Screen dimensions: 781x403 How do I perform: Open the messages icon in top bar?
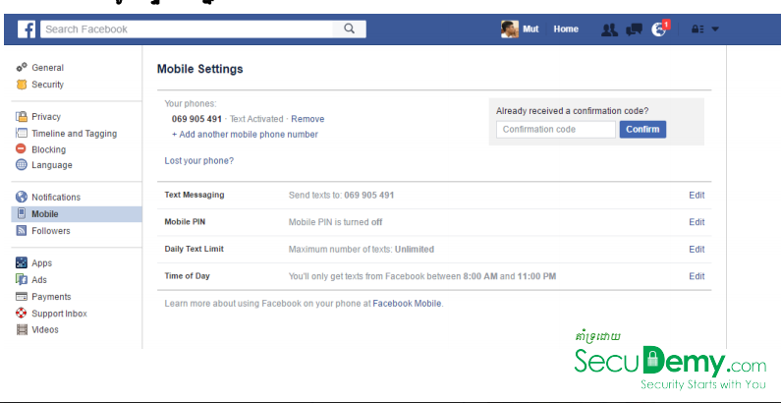coord(634,29)
